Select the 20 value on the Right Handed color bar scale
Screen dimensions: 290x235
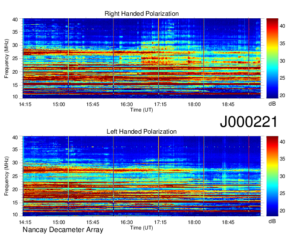point(282,95)
